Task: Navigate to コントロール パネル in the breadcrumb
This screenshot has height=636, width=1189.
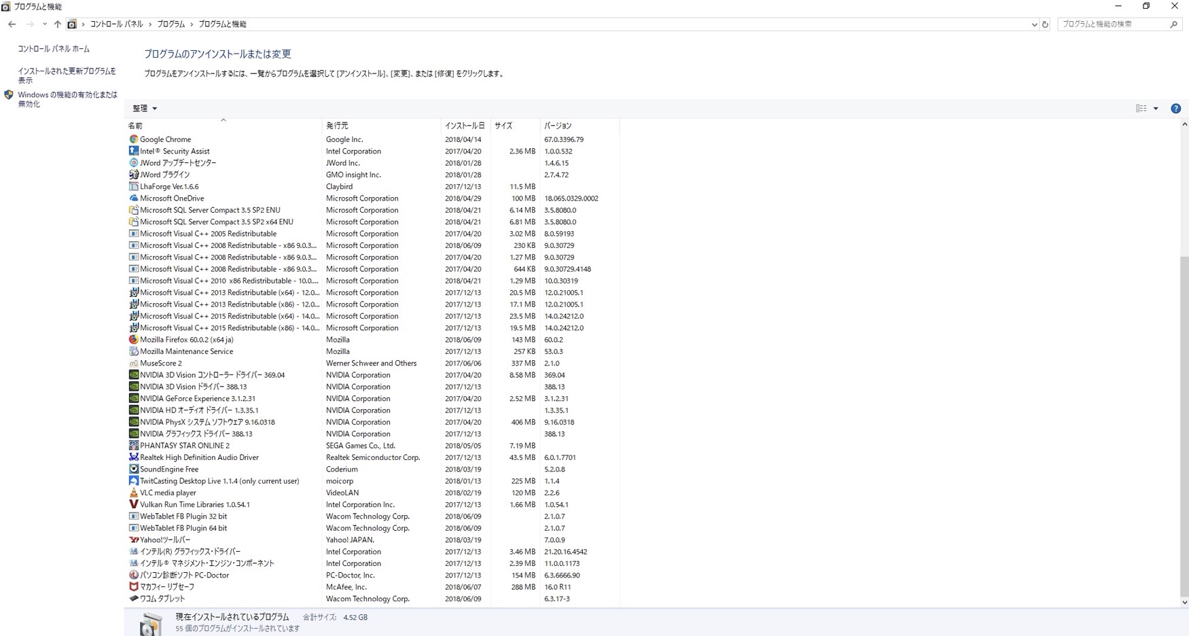Action: click(116, 24)
